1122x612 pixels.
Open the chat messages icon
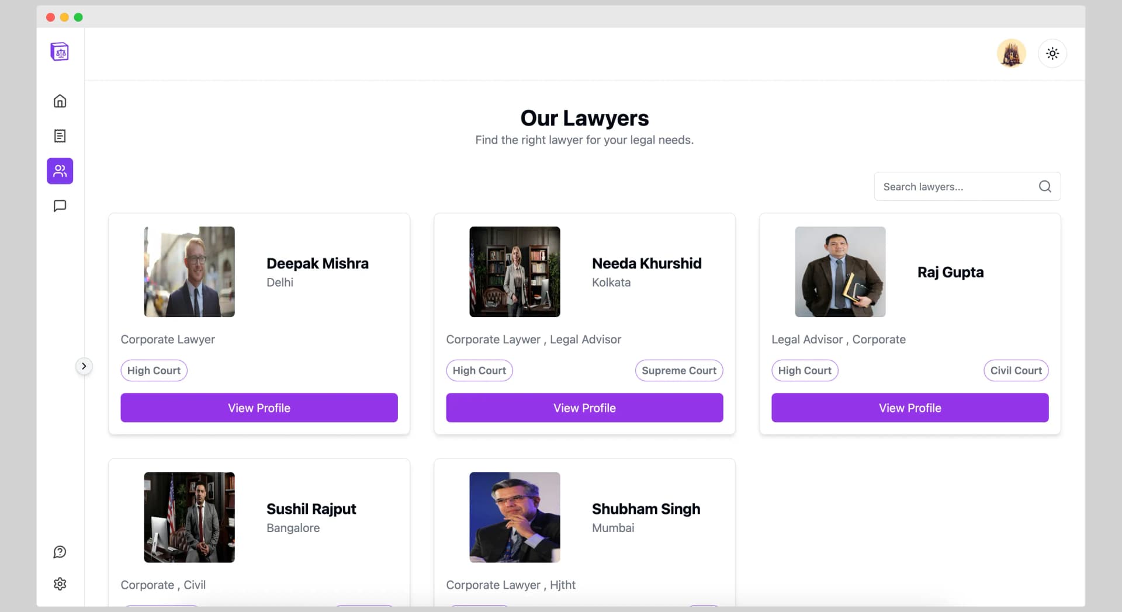60,206
